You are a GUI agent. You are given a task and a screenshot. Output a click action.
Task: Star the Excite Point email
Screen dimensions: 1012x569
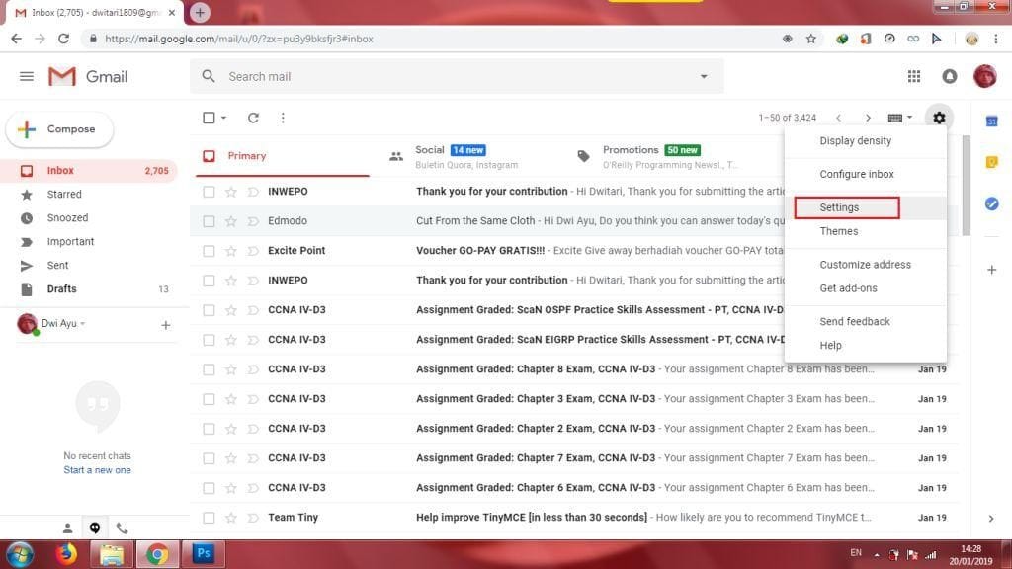coord(230,251)
